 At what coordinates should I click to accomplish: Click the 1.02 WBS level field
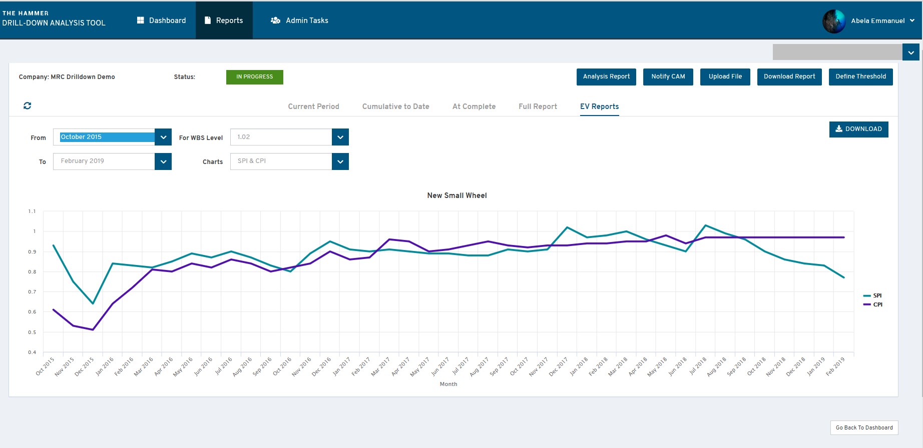(x=281, y=137)
